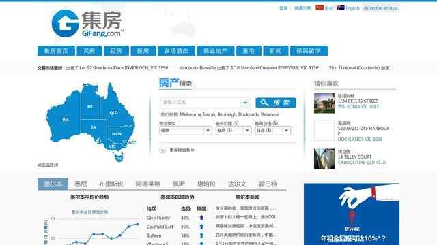Open the 14 Tilley Court listing thumbnail
The image size is (437, 245).
click(x=324, y=159)
